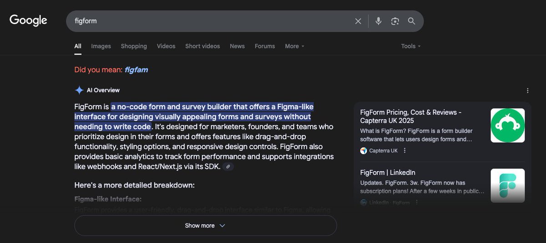Screen dimensions: 546x243
Task: Switch to the Shopping tab
Action: coord(134,46)
